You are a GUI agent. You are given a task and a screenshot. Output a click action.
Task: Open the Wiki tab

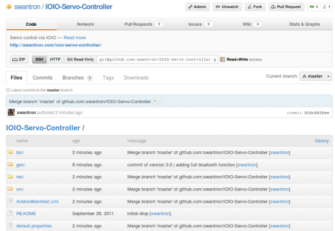pos(252,24)
